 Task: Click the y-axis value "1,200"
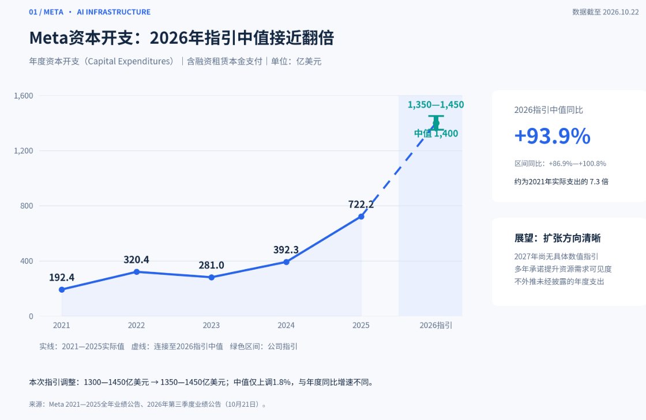tap(24, 150)
